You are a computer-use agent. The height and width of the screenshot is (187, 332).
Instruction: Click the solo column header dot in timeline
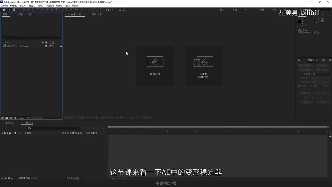(7, 133)
